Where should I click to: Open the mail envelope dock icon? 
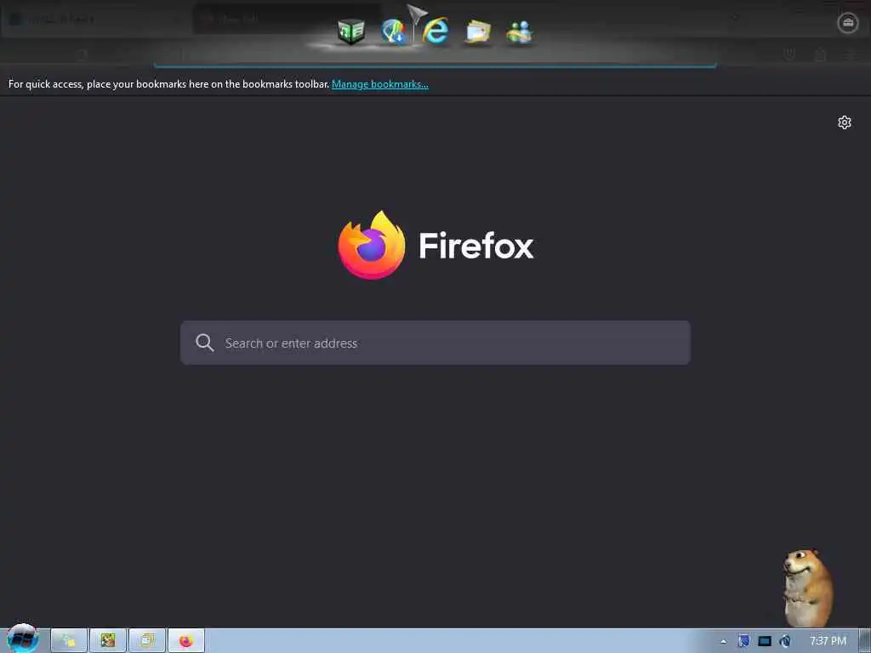(478, 31)
